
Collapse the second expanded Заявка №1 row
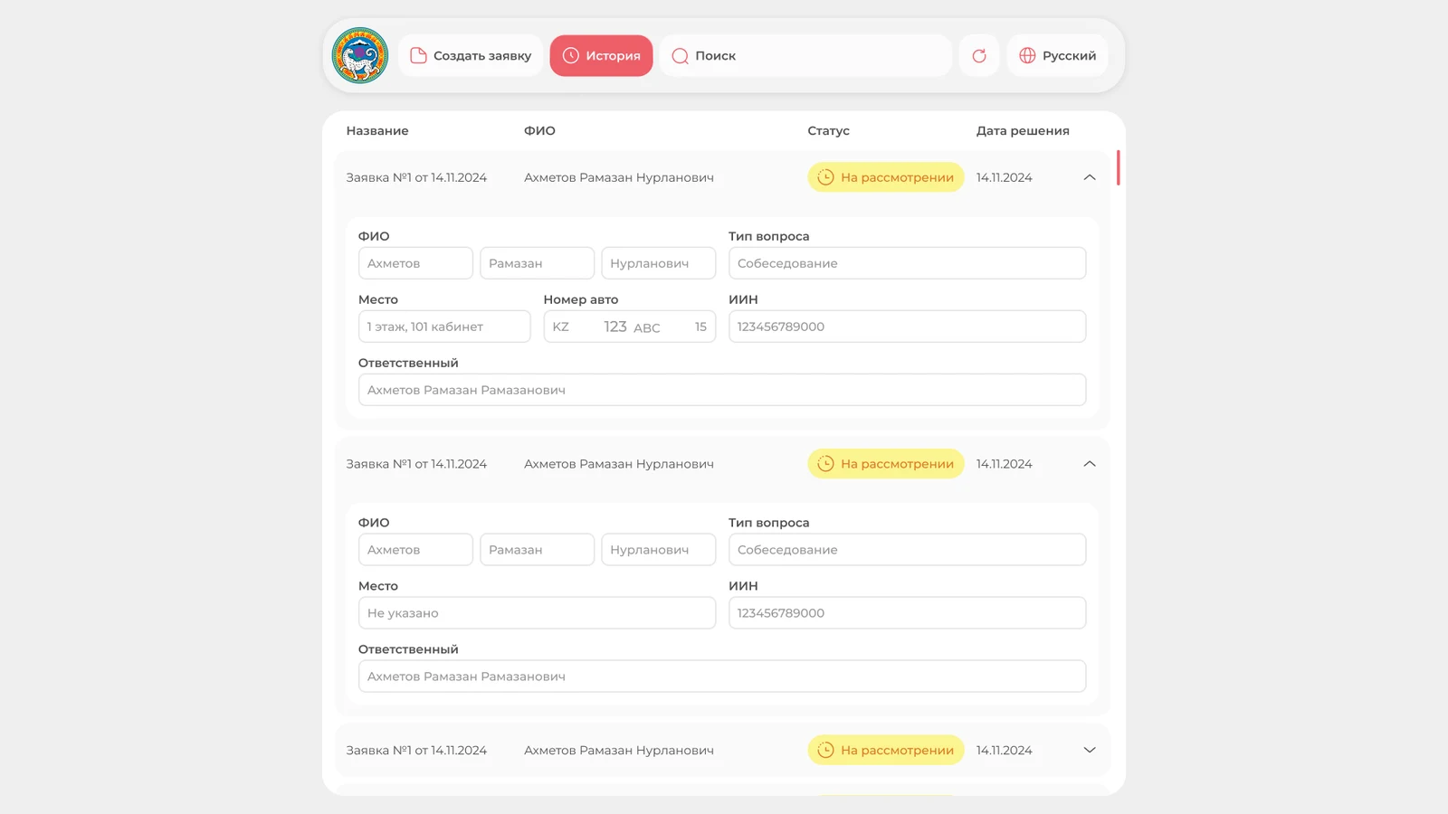(x=1090, y=464)
